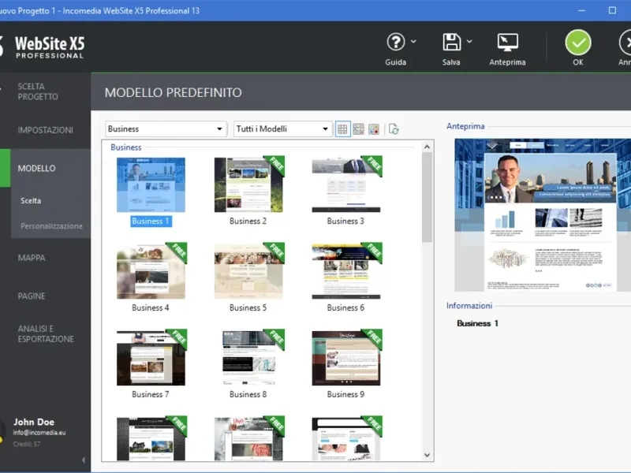Pick the Business 7 template thumbnail
Screen dimensions: 631x473
pyautogui.click(x=151, y=358)
